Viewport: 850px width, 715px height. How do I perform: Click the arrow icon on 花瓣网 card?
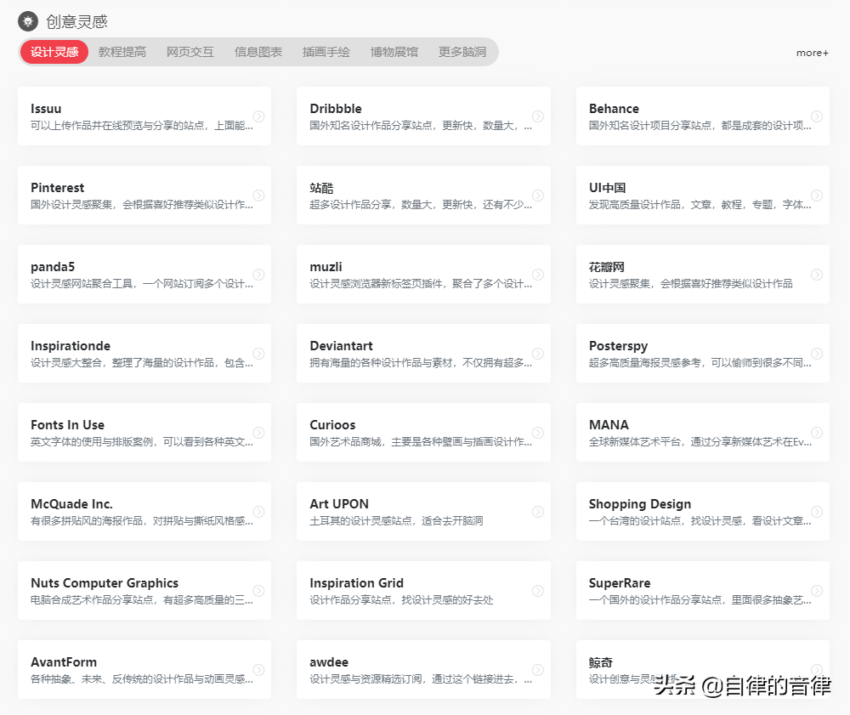pos(817,275)
